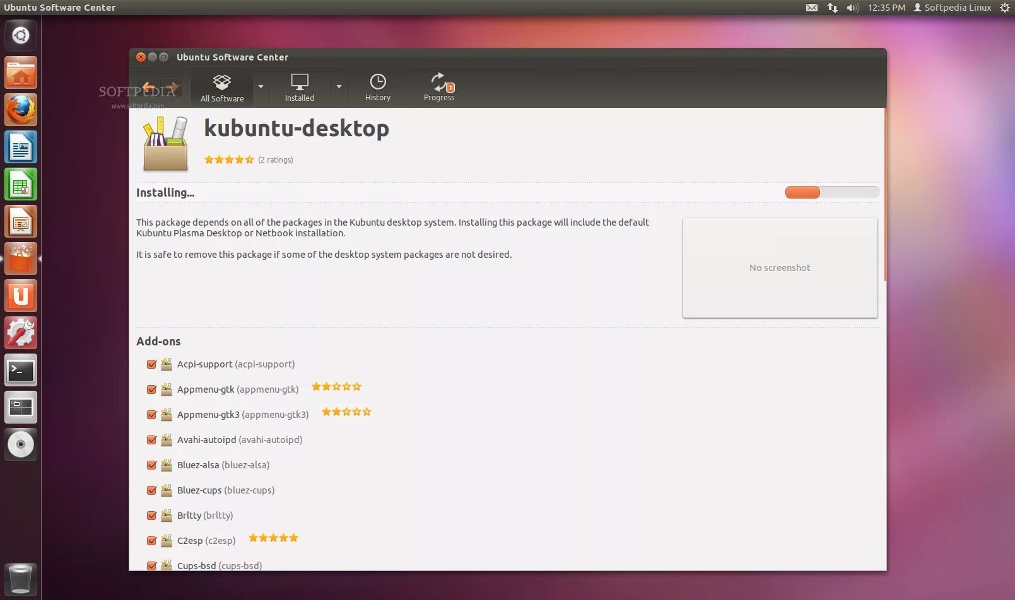
Task: Close the Ubuntu Software Center window
Action: [x=141, y=57]
